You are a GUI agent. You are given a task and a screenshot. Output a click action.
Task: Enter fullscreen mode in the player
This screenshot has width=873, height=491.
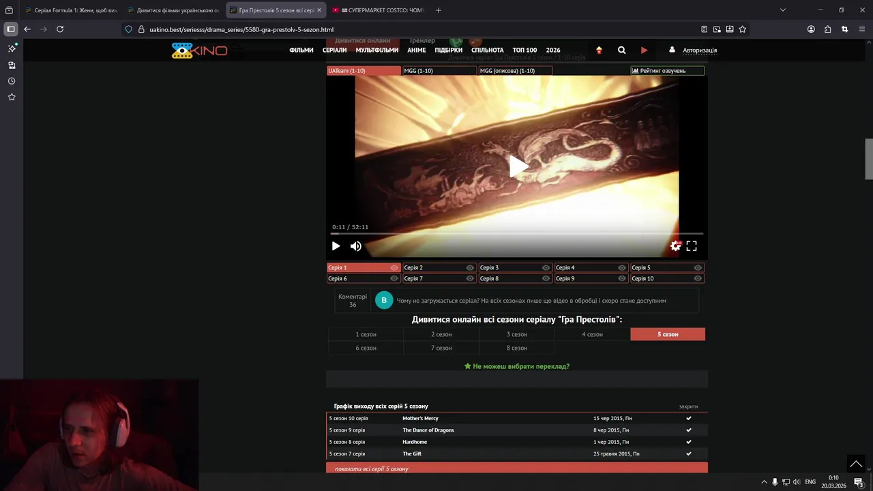point(692,246)
